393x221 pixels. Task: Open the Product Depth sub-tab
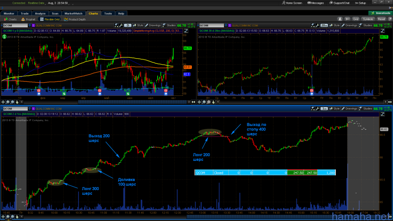(x=75, y=19)
